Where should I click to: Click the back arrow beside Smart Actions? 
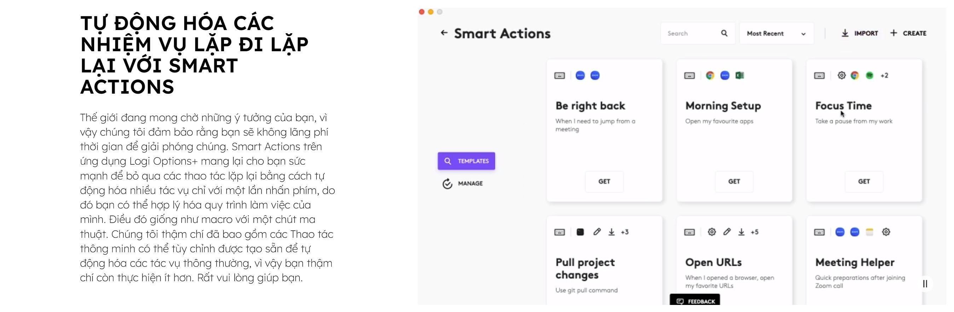[444, 33]
